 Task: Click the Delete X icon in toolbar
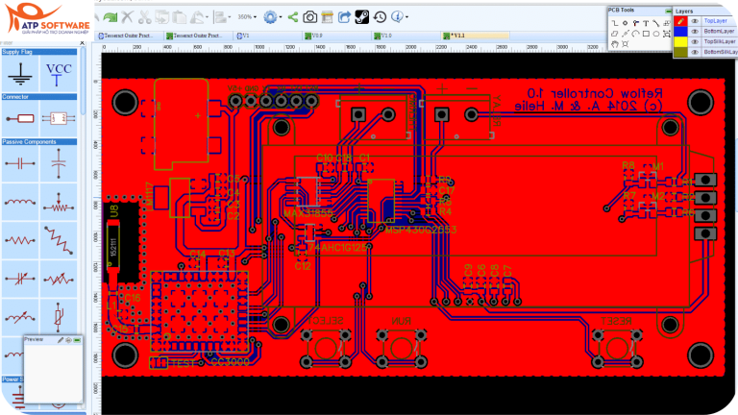(128, 17)
